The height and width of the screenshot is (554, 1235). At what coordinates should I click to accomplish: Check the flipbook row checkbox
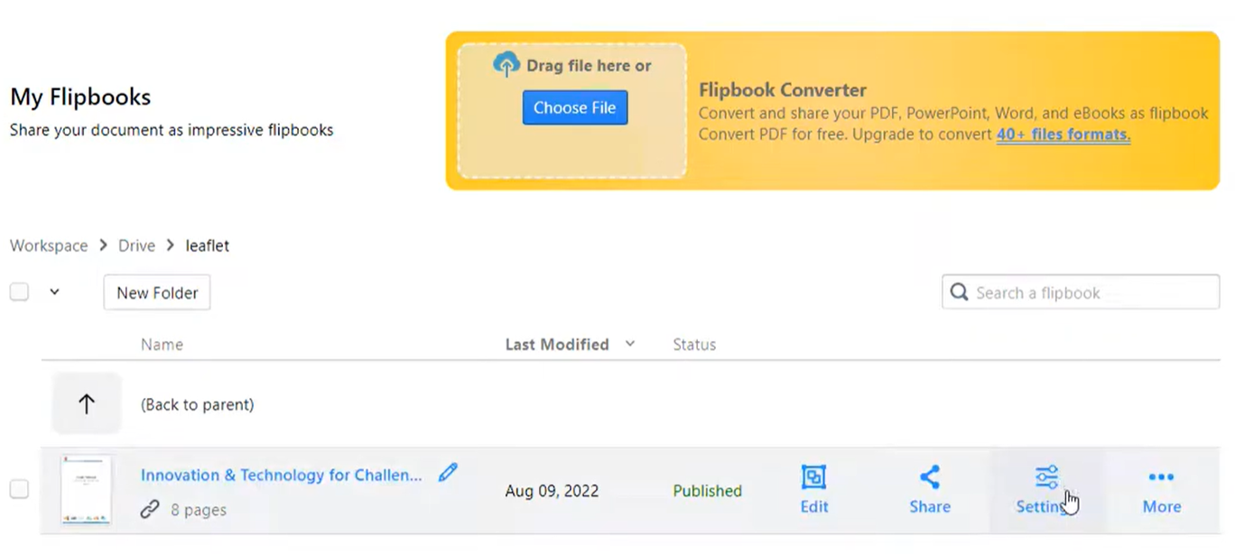point(19,489)
